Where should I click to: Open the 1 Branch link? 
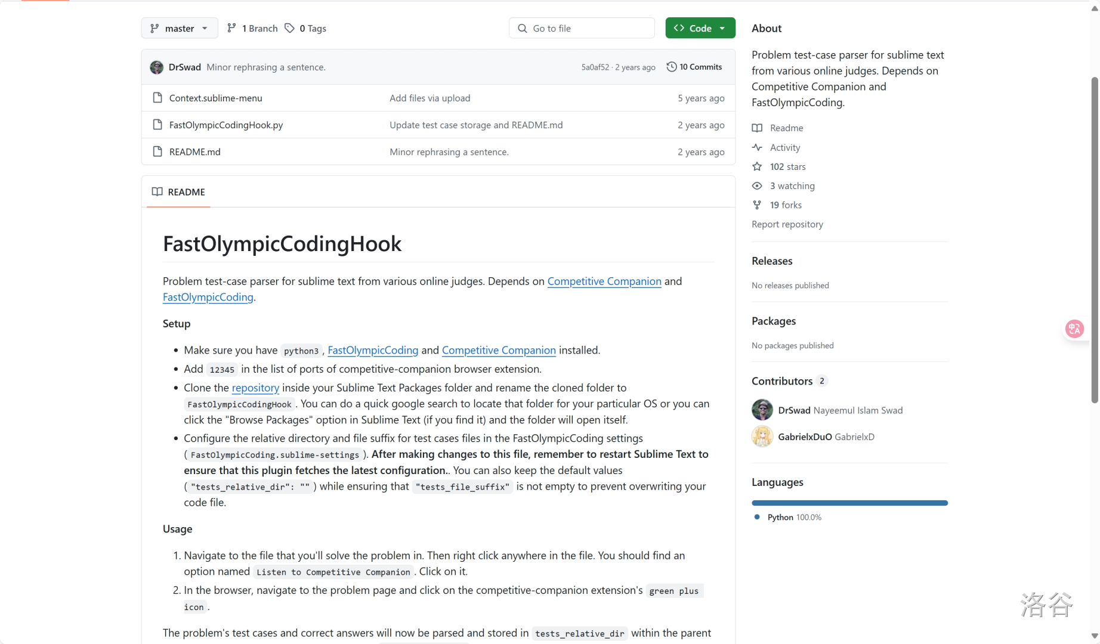(x=253, y=28)
